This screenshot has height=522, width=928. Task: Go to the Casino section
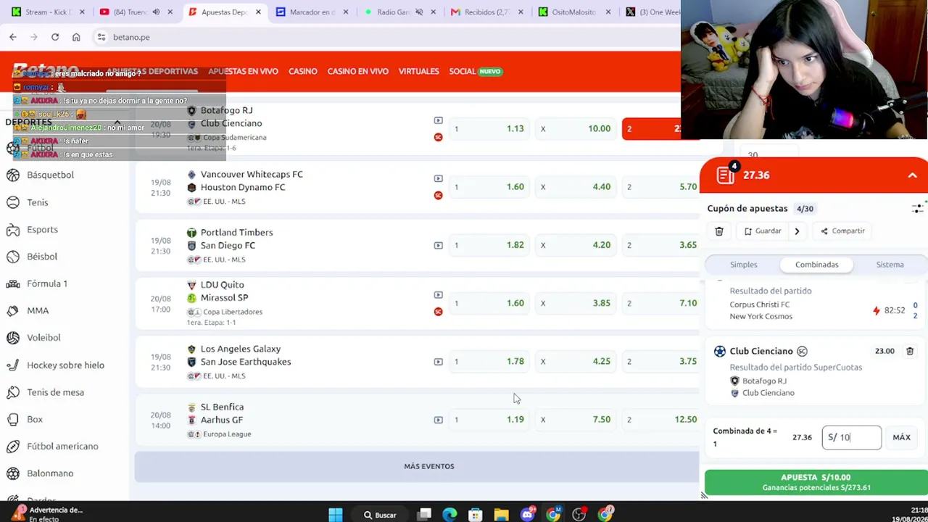[303, 71]
